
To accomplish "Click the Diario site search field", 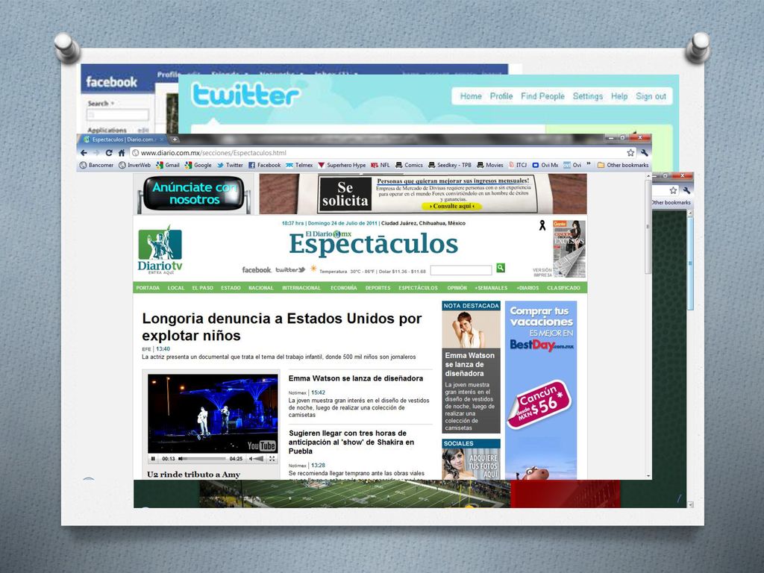I will pyautogui.click(x=461, y=270).
